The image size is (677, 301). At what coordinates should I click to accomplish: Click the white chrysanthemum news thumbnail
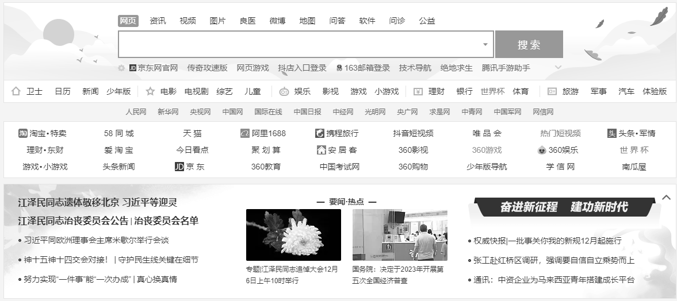pos(293,234)
